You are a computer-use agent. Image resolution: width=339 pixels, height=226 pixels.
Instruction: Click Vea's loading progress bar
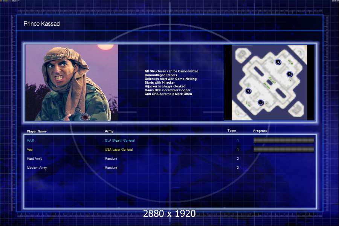(284, 149)
